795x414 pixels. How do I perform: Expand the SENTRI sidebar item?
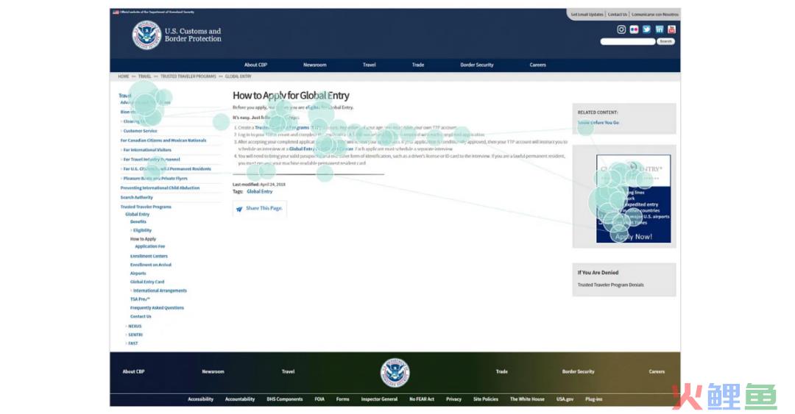135,335
